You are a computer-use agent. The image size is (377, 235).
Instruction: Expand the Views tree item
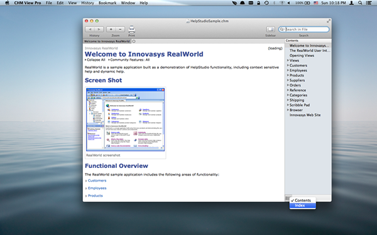288,60
